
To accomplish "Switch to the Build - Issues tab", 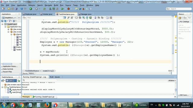I will pyautogui.click(x=55, y=77).
